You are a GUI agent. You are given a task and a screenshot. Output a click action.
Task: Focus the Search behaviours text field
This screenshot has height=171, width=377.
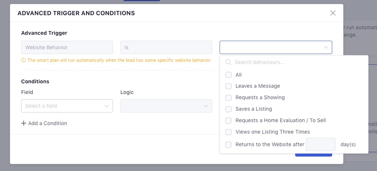(298, 62)
